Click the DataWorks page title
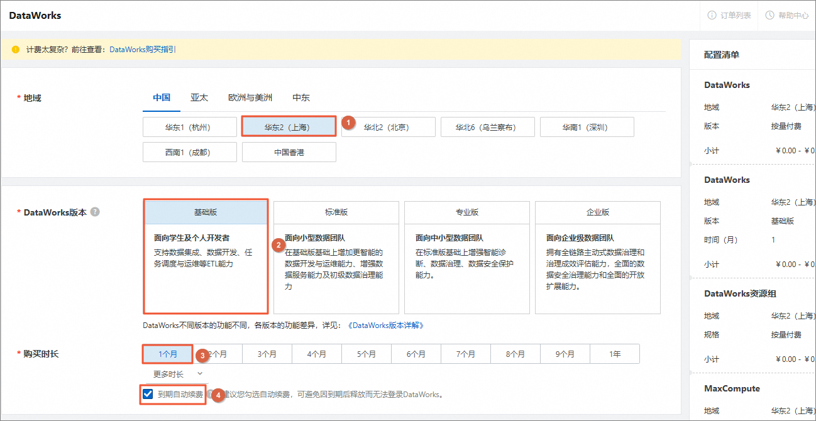Screen dimensions: 816x421 (x=35, y=15)
